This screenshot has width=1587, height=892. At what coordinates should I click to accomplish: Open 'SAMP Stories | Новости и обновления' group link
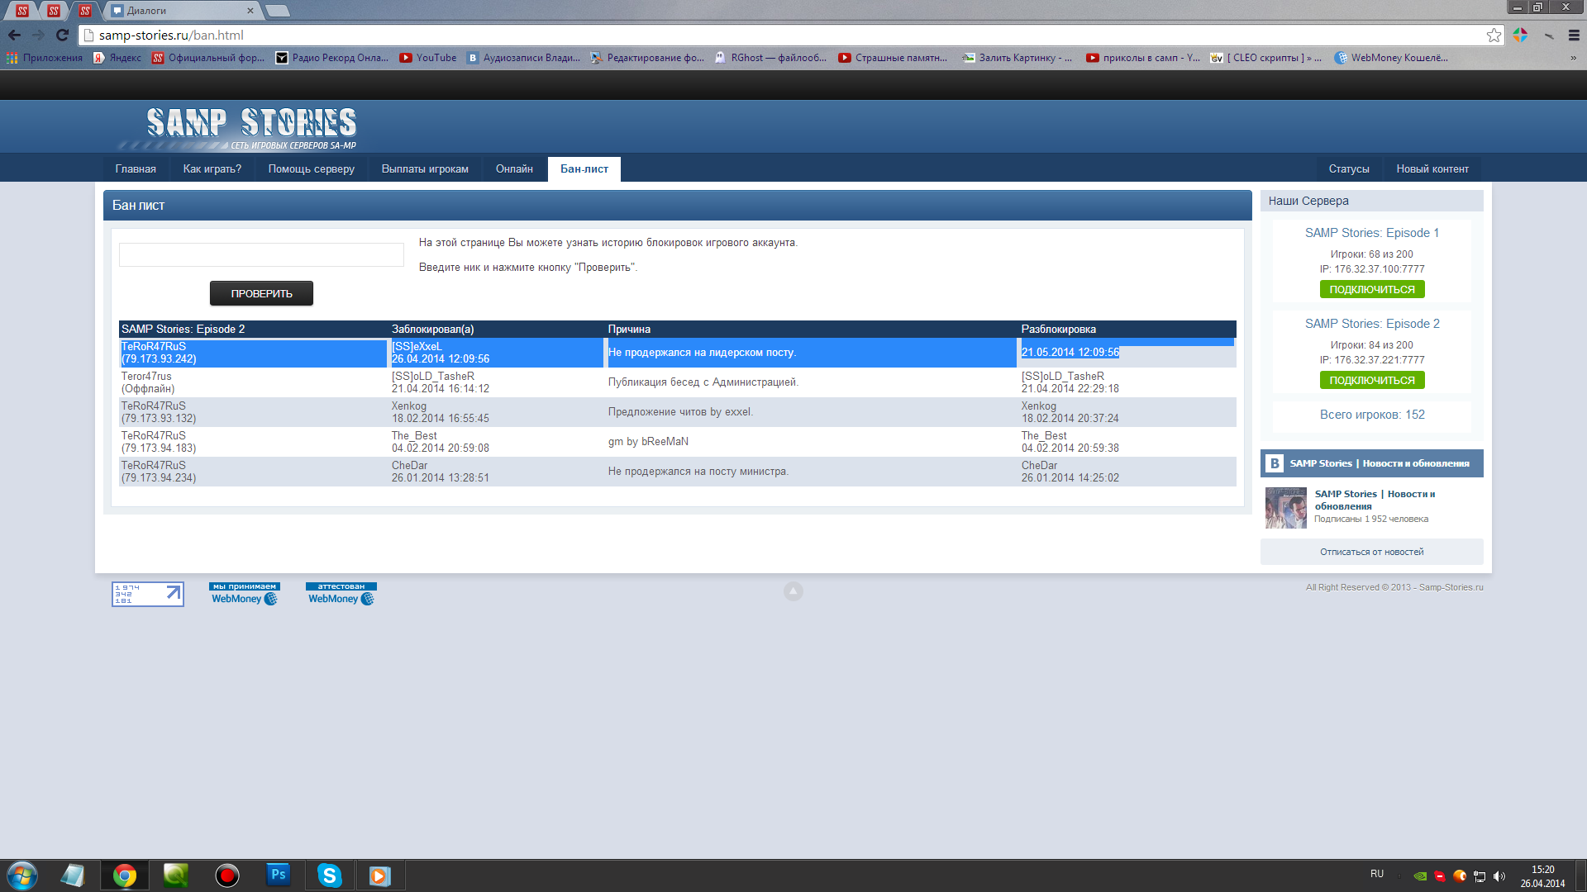1375,500
